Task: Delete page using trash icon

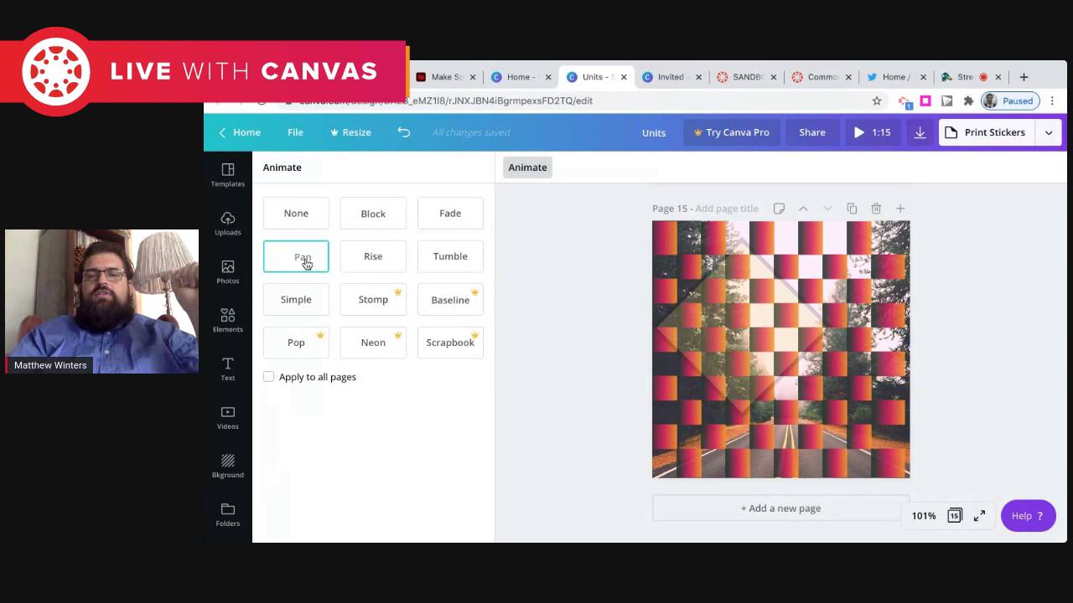Action: [876, 209]
